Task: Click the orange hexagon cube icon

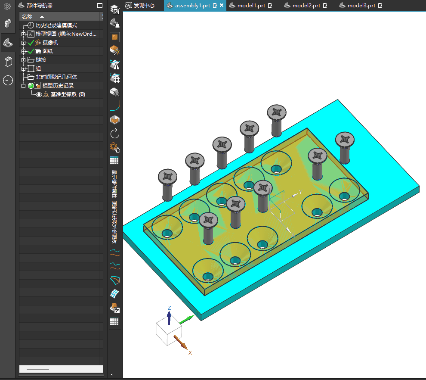Action: [114, 120]
